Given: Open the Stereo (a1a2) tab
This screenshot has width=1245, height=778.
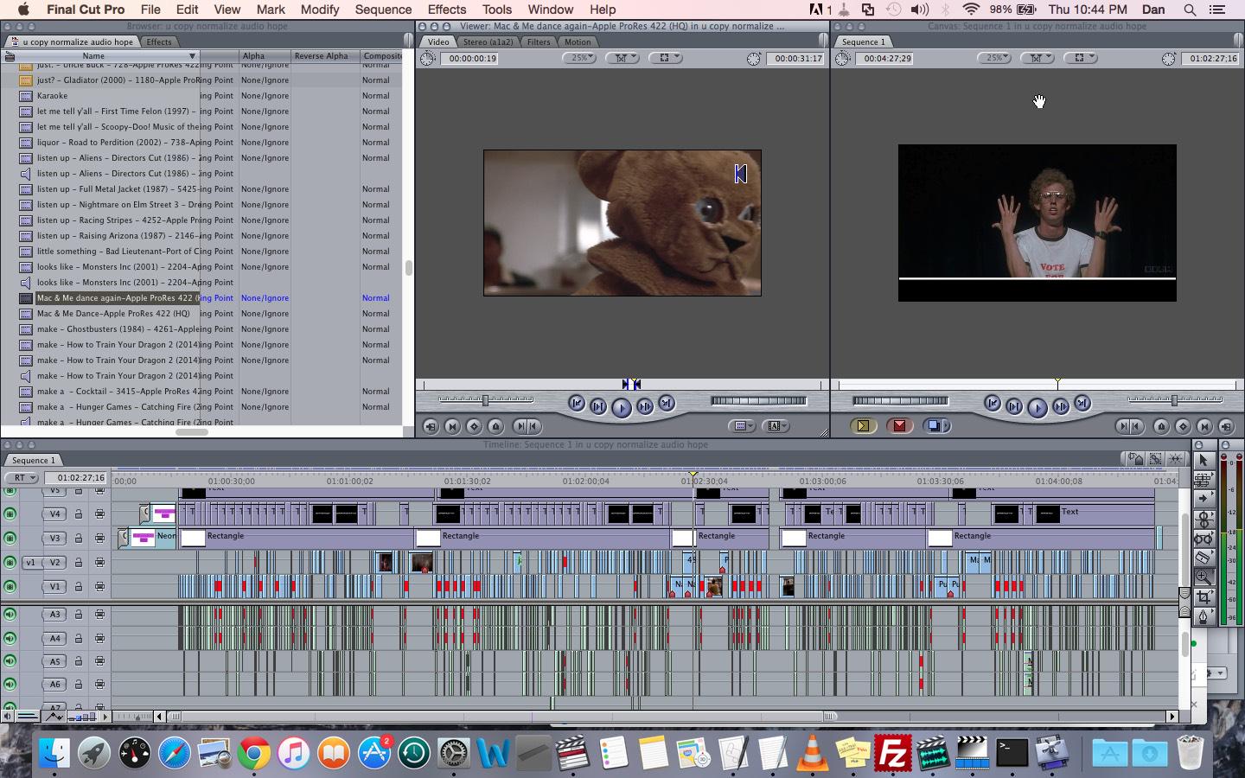Looking at the screenshot, I should (488, 41).
